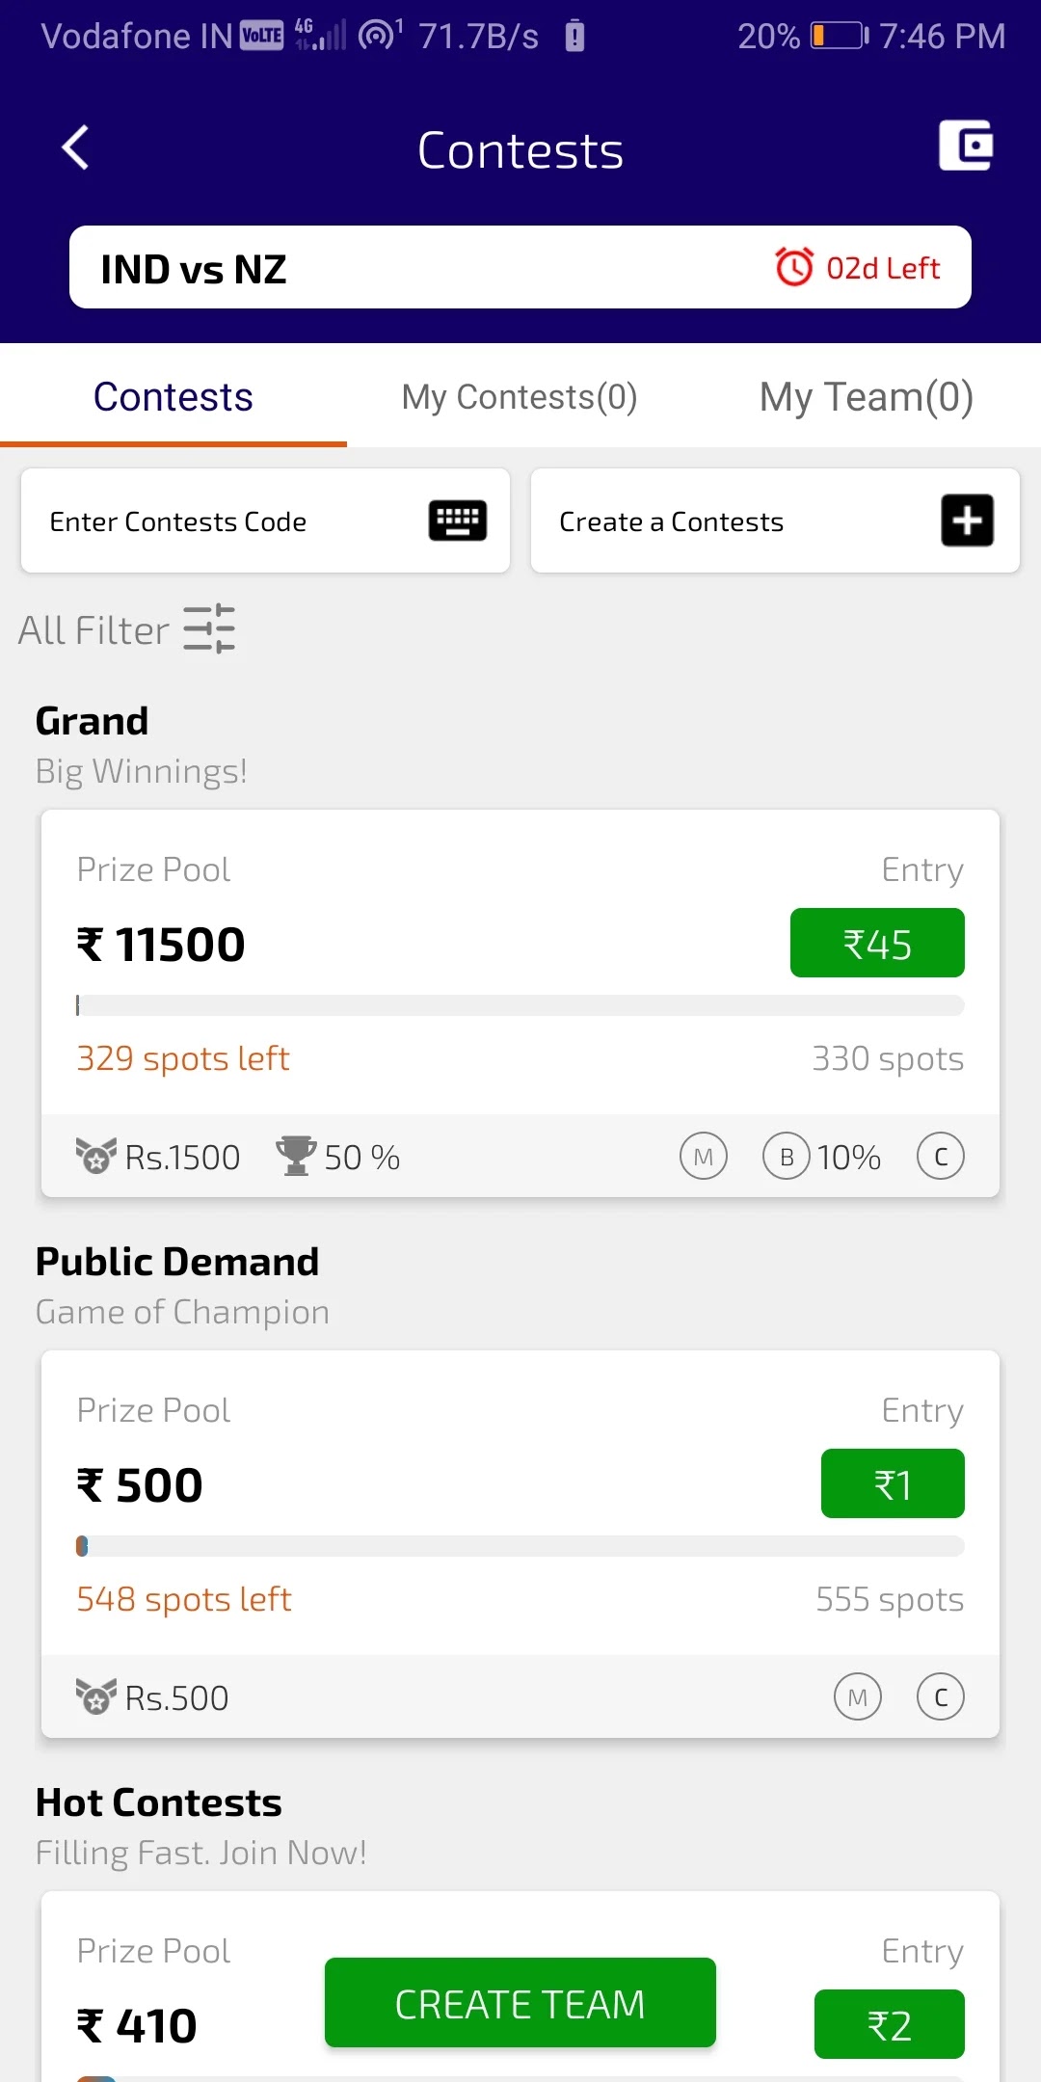Tap the B 10% bonus badge

[822, 1157]
